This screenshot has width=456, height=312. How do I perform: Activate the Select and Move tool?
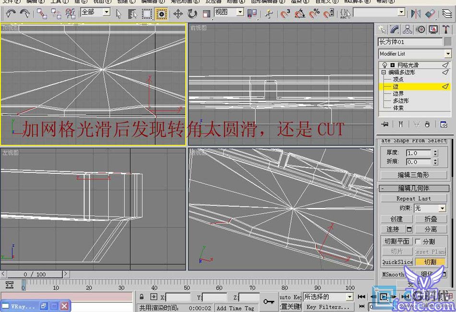[178, 13]
